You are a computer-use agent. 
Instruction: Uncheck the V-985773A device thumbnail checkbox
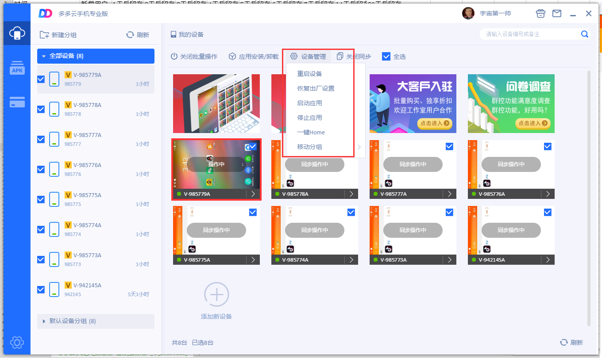(449, 212)
